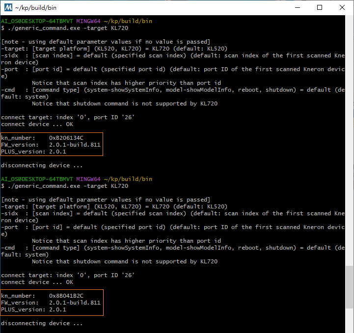This screenshot has height=333, width=354.
Task: Click first FW_version 2.0.1-build.811 line
Action: pos(51,145)
